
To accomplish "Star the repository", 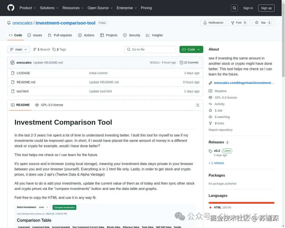I will (263, 23).
